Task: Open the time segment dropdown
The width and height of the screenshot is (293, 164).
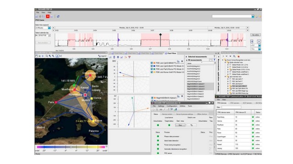Action: [x=49, y=28]
